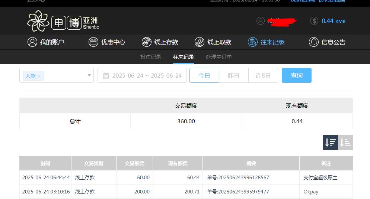Click the 2025-06-24 06:44:44 time cell
Viewport: 370px width, 199px height.
pos(46,177)
